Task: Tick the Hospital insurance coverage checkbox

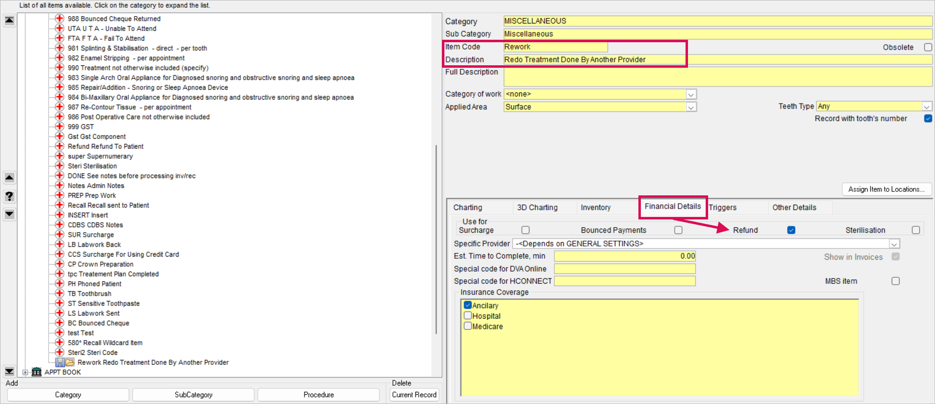Action: (x=468, y=316)
